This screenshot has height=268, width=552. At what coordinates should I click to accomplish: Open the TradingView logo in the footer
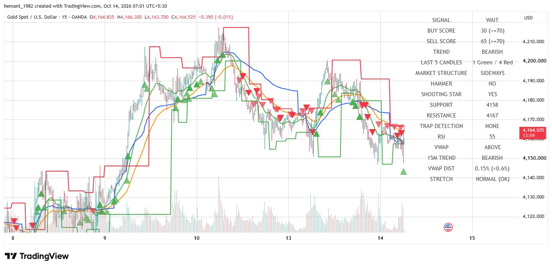(x=37, y=256)
